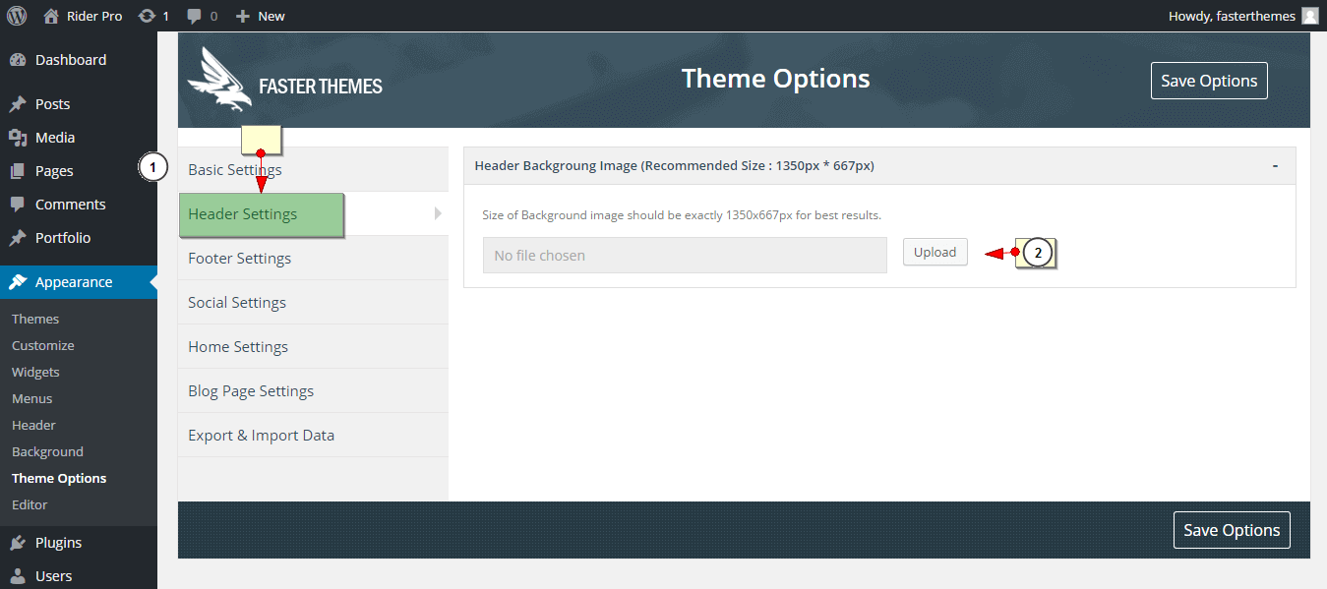The width and height of the screenshot is (1327, 589).
Task: Collapse the Header Background Image section
Action: coord(1275,165)
